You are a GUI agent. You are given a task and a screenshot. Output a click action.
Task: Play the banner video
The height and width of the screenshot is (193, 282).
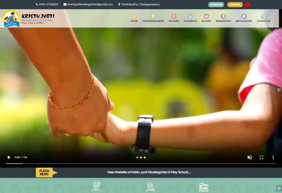click(9, 157)
